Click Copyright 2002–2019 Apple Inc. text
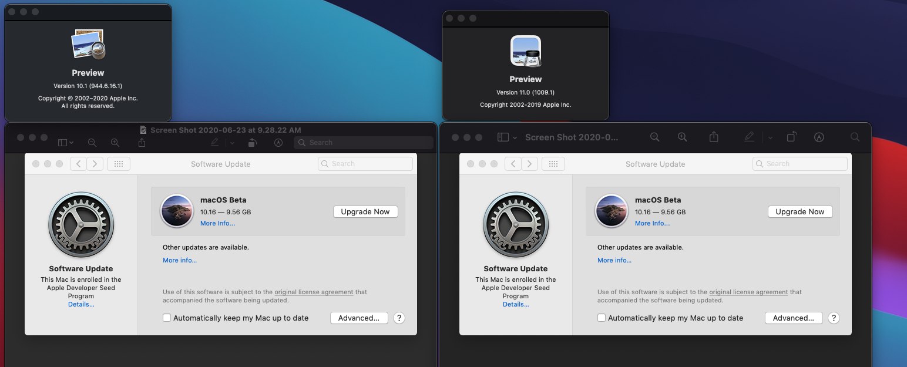The width and height of the screenshot is (907, 367). tap(526, 105)
